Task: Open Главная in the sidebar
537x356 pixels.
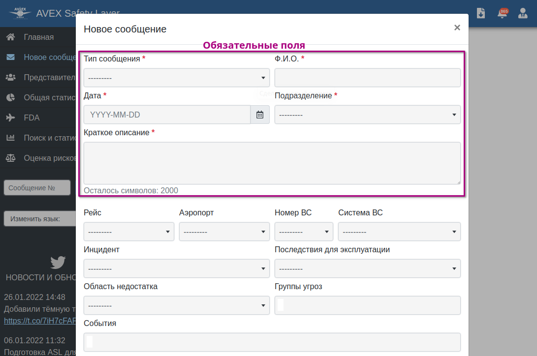Action: 38,37
